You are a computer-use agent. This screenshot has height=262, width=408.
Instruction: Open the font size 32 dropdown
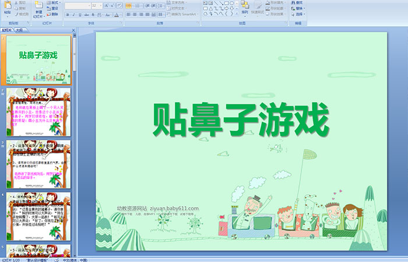coord(97,6)
